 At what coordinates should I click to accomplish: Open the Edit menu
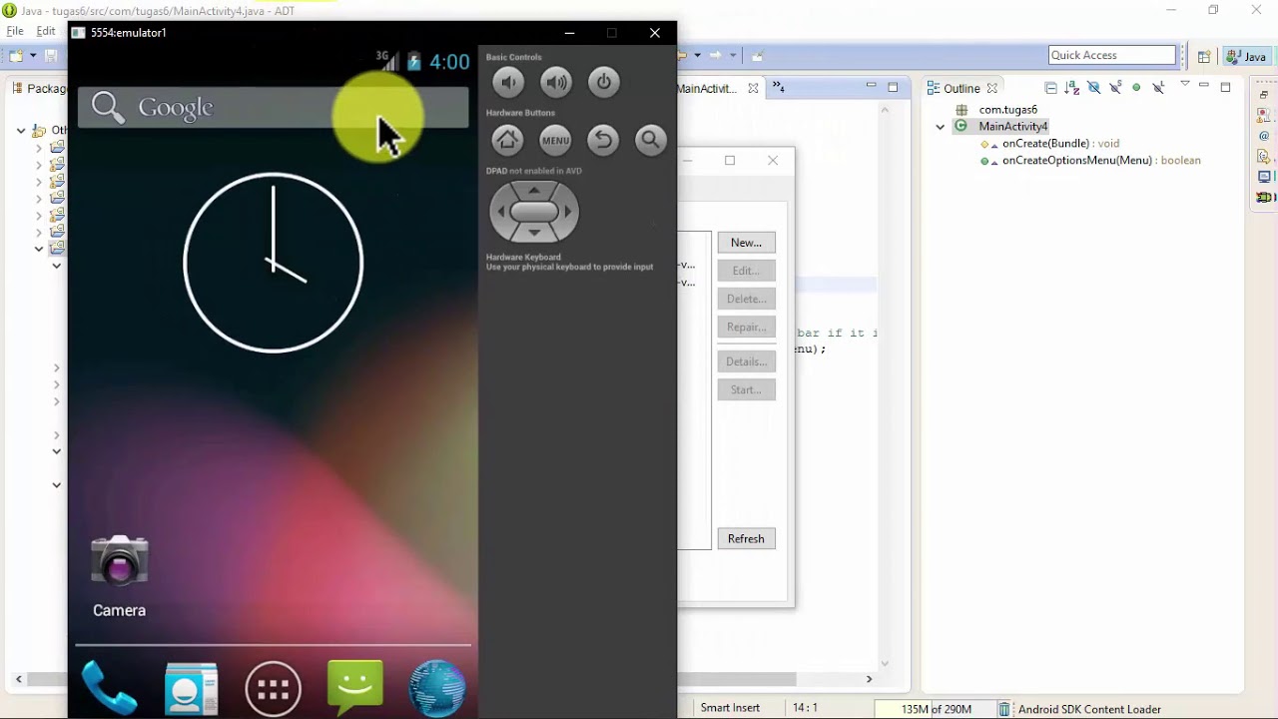(46, 31)
